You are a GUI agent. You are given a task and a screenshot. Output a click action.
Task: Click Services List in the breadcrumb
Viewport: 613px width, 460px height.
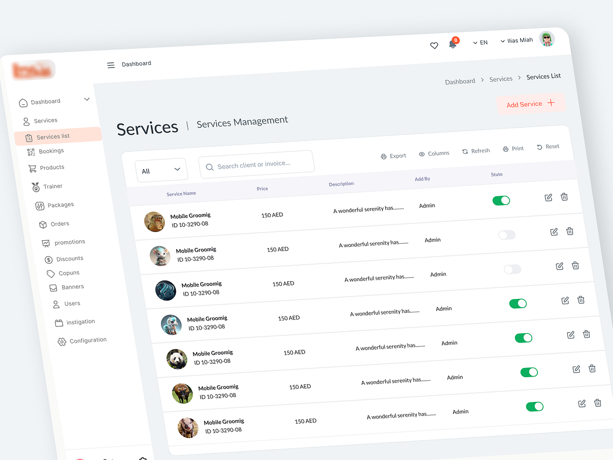point(544,76)
